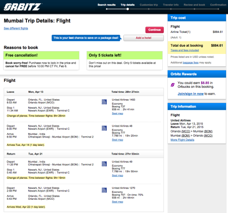The image size is (228, 213).
Task: Click United Airlines 1270 flight logo icon
Action: coord(104,190)
